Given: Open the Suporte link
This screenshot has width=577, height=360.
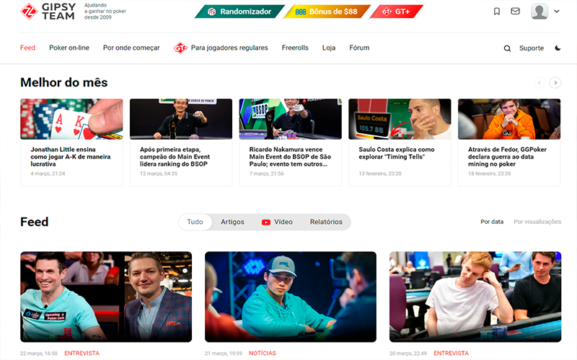Looking at the screenshot, I should [x=532, y=48].
